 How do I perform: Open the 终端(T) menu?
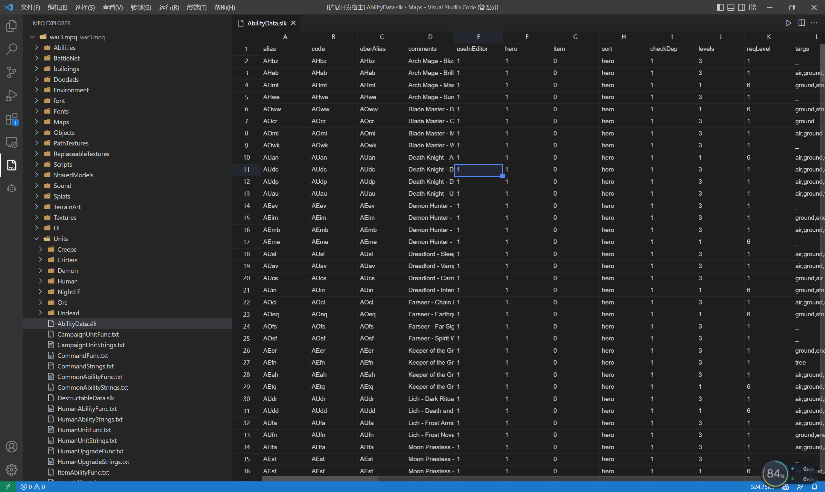(196, 7)
